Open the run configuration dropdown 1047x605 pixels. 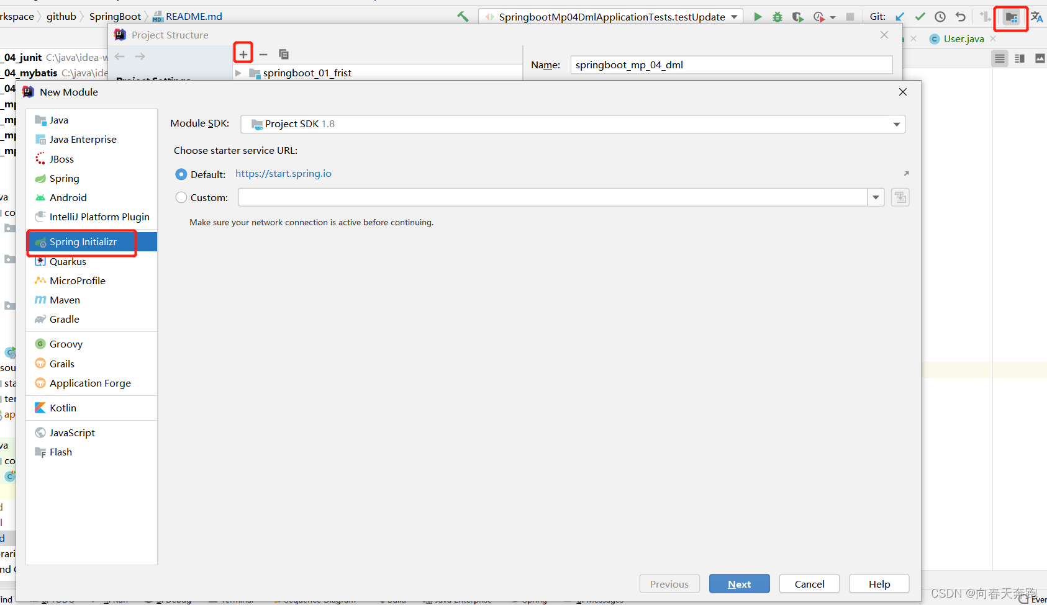[734, 17]
